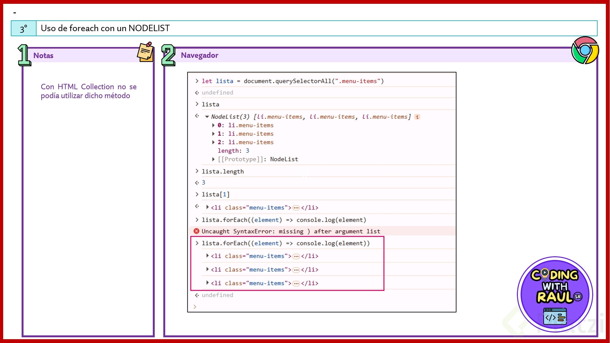610x343 pixels.
Task: Click ellipsis badge in lista[1] result element
Action: 296,208
